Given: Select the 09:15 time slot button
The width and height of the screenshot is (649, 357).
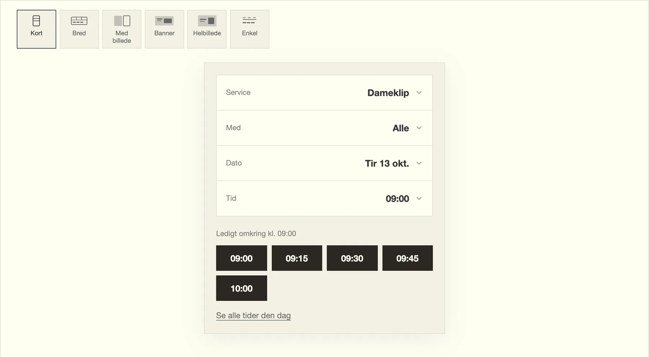Looking at the screenshot, I should pos(297,258).
